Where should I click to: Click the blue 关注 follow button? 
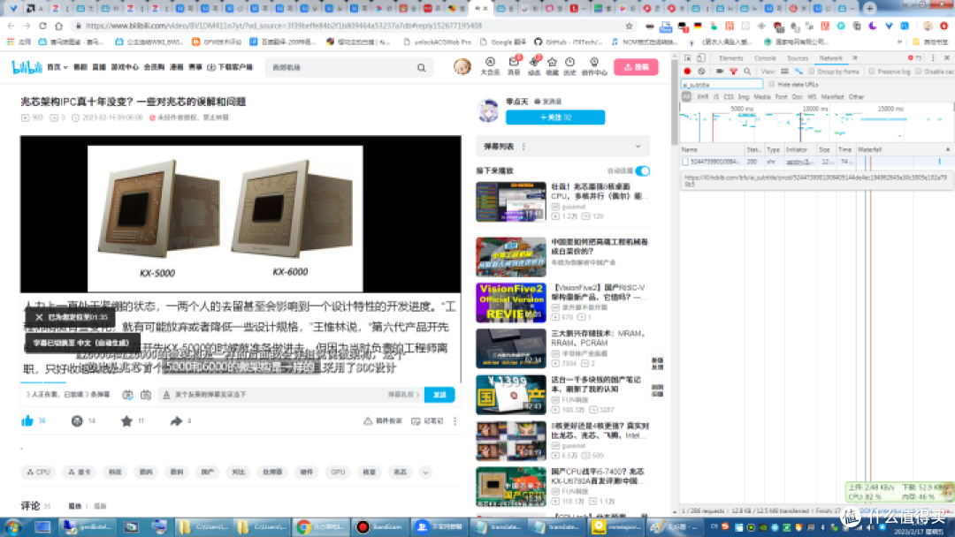555,117
